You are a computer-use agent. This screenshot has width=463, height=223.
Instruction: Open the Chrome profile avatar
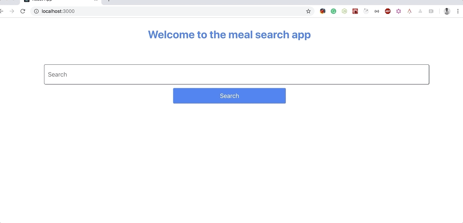coord(447,11)
